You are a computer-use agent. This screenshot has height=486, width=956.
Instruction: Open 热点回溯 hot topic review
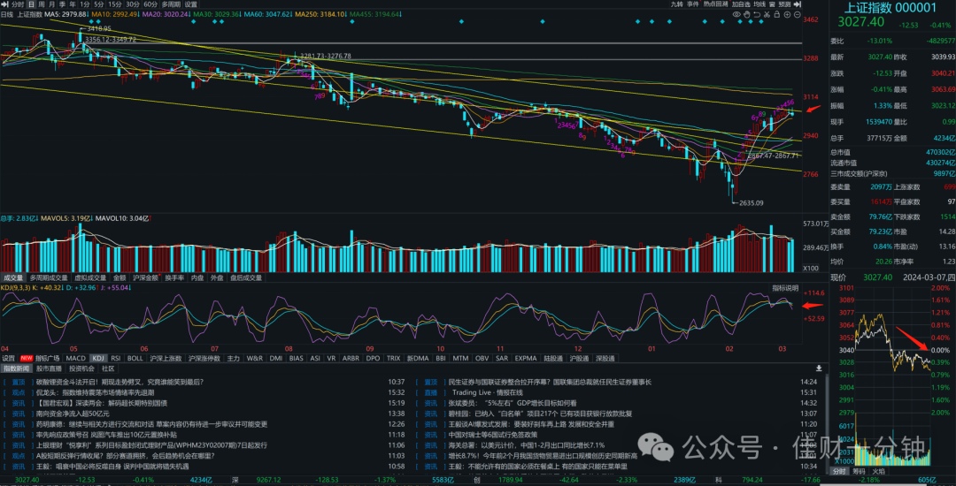tap(716, 4)
